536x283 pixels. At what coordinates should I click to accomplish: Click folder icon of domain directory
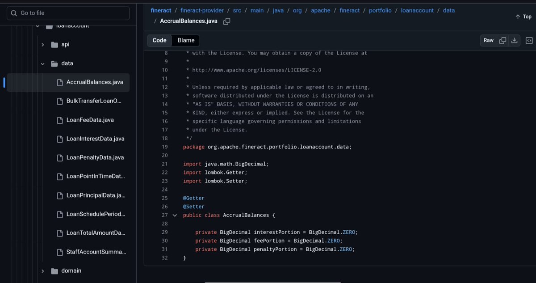click(x=55, y=271)
